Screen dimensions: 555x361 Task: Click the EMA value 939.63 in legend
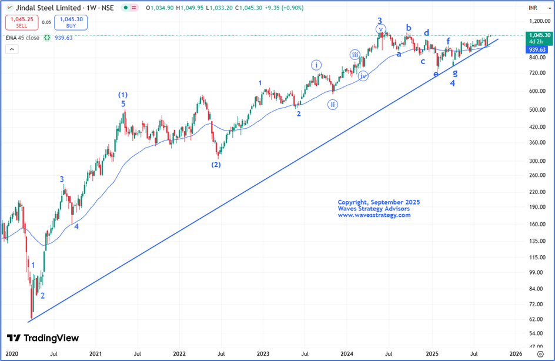[63, 38]
